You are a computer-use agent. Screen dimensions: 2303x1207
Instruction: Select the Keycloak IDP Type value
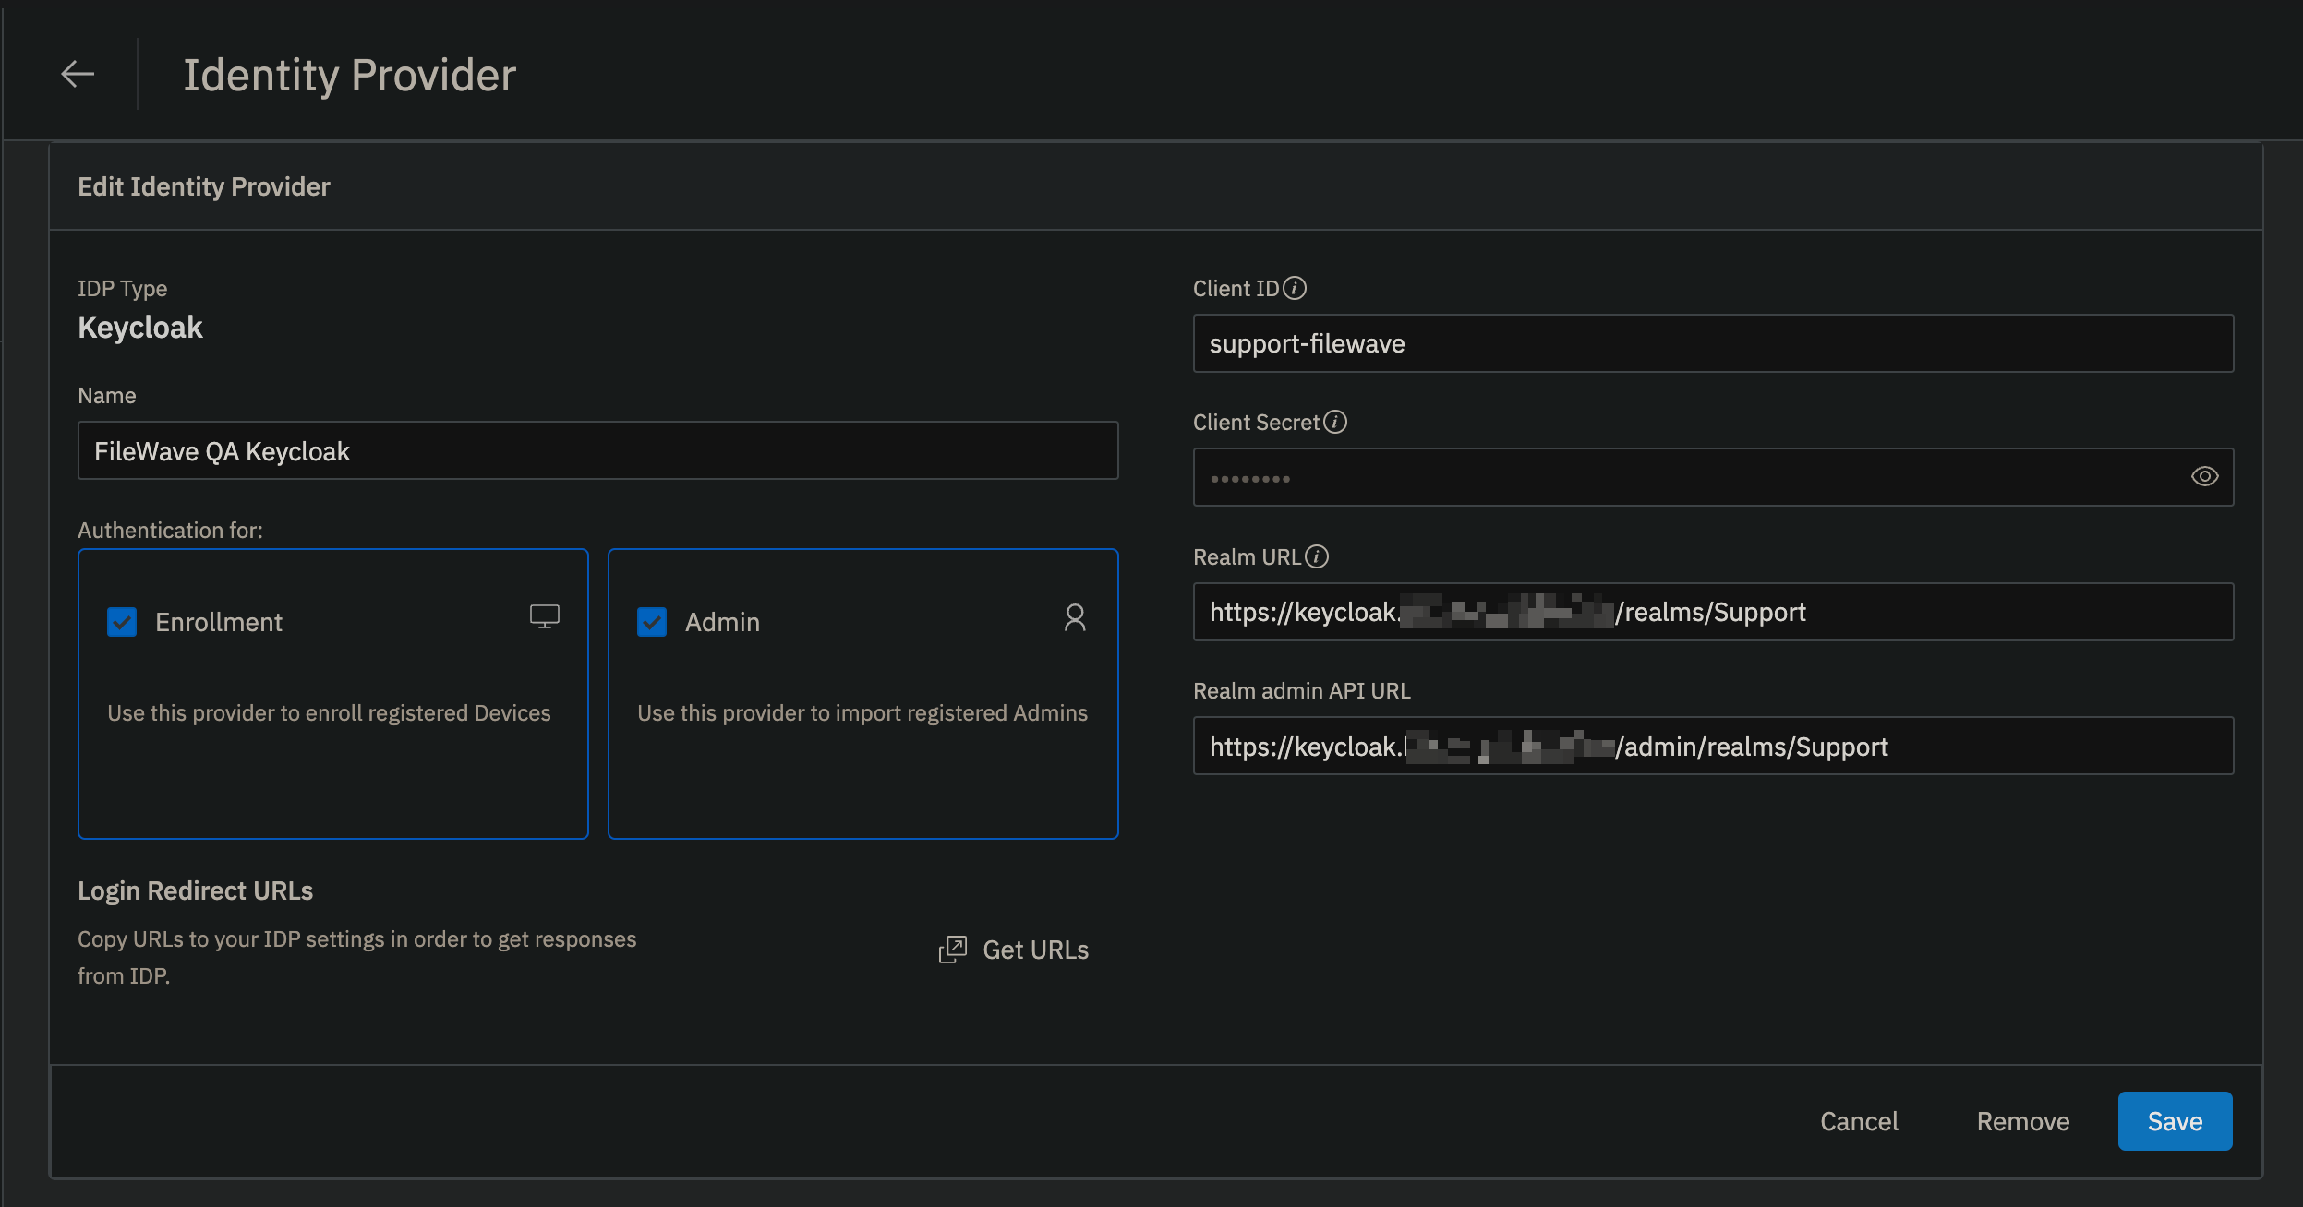tap(140, 327)
